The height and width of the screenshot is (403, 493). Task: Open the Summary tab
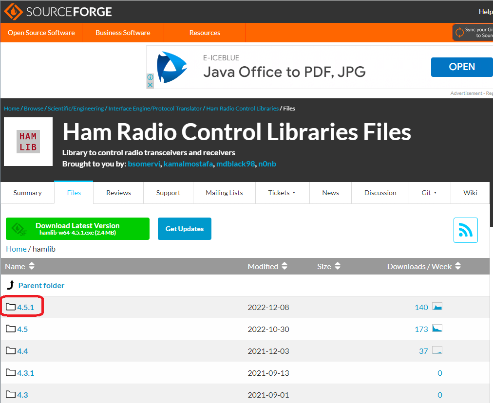point(27,193)
